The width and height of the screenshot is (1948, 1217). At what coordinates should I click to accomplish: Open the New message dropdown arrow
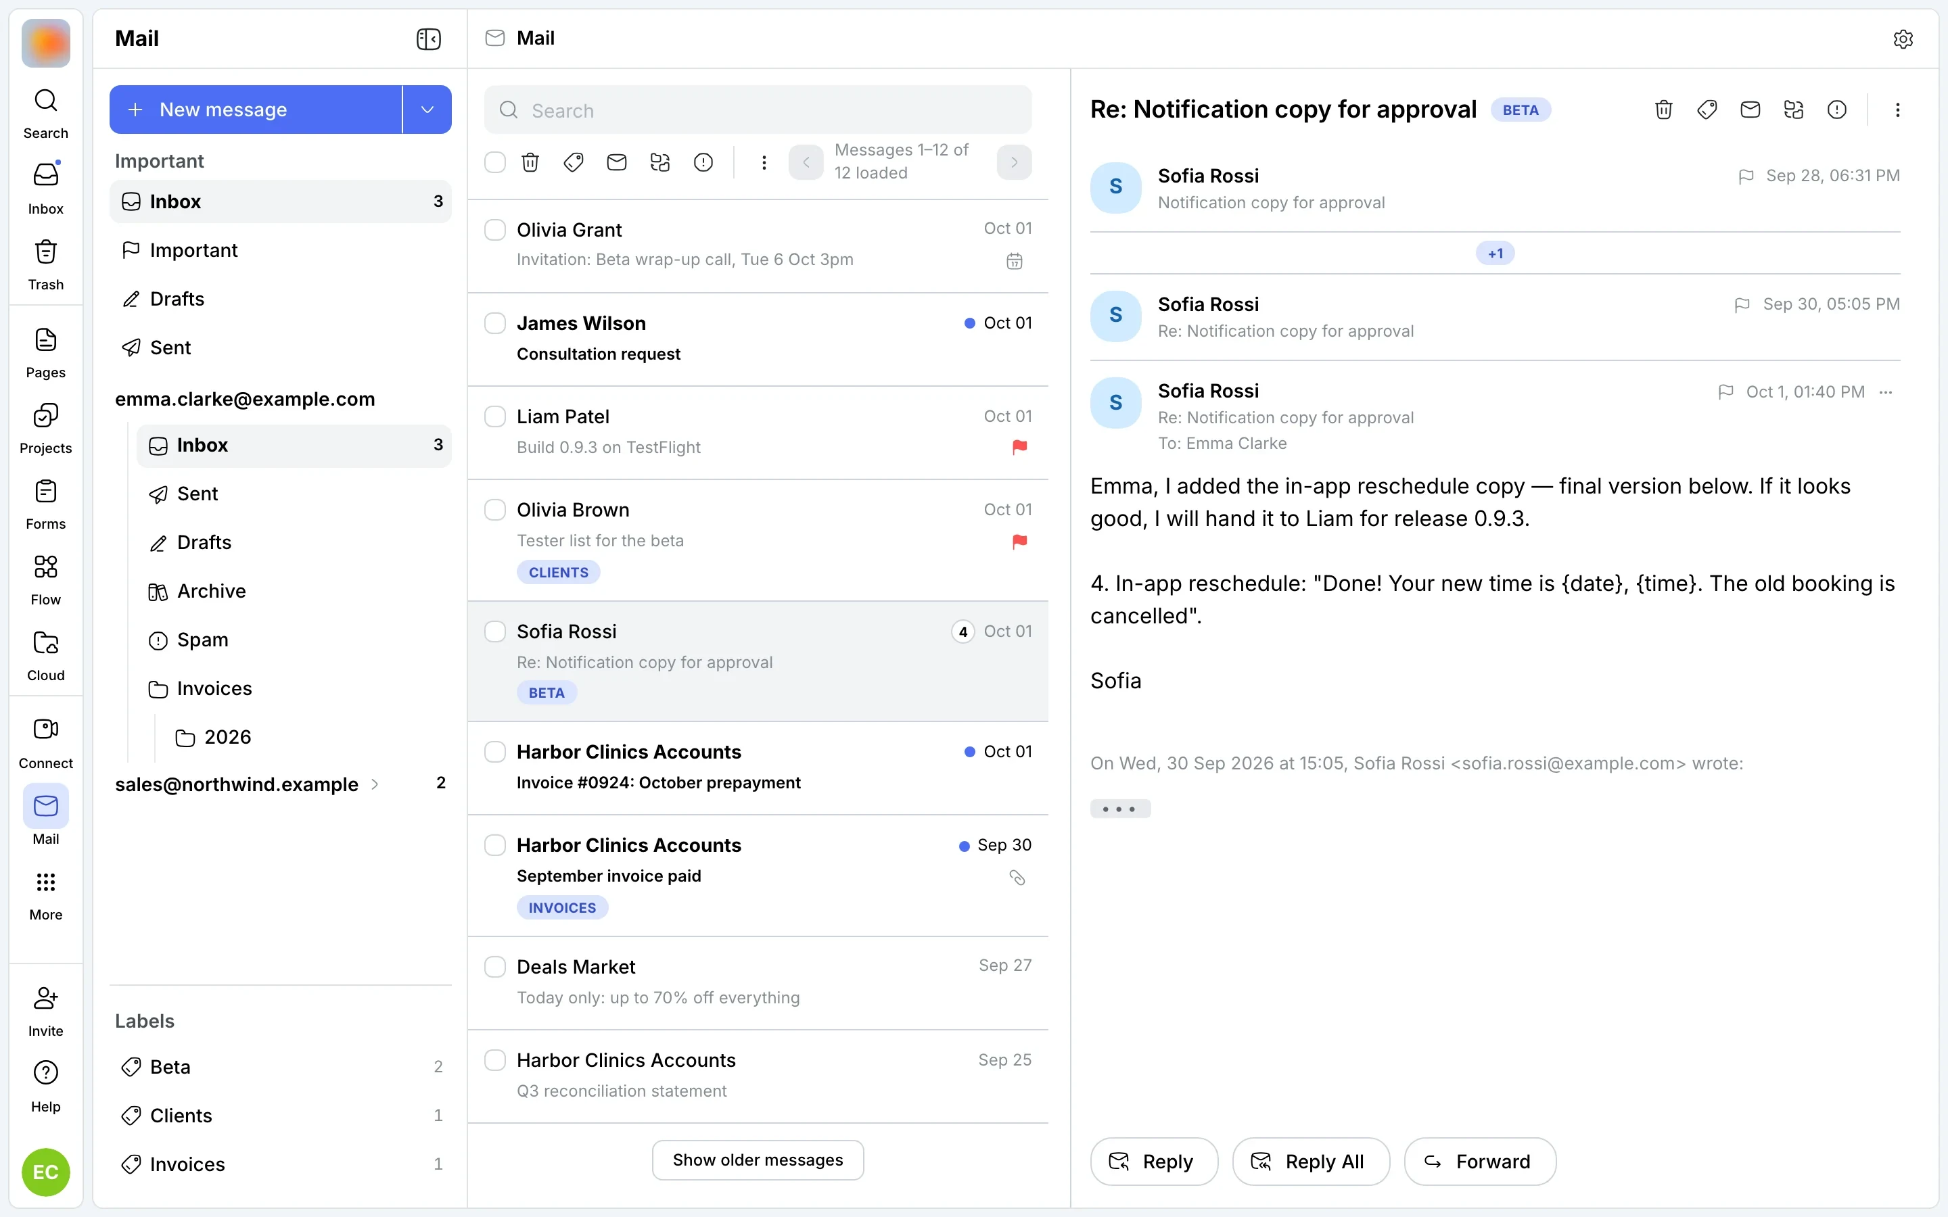pos(427,110)
